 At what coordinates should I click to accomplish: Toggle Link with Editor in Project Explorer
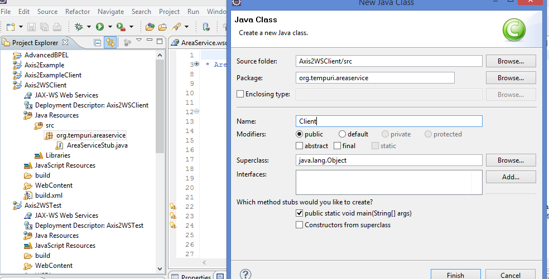[x=110, y=43]
